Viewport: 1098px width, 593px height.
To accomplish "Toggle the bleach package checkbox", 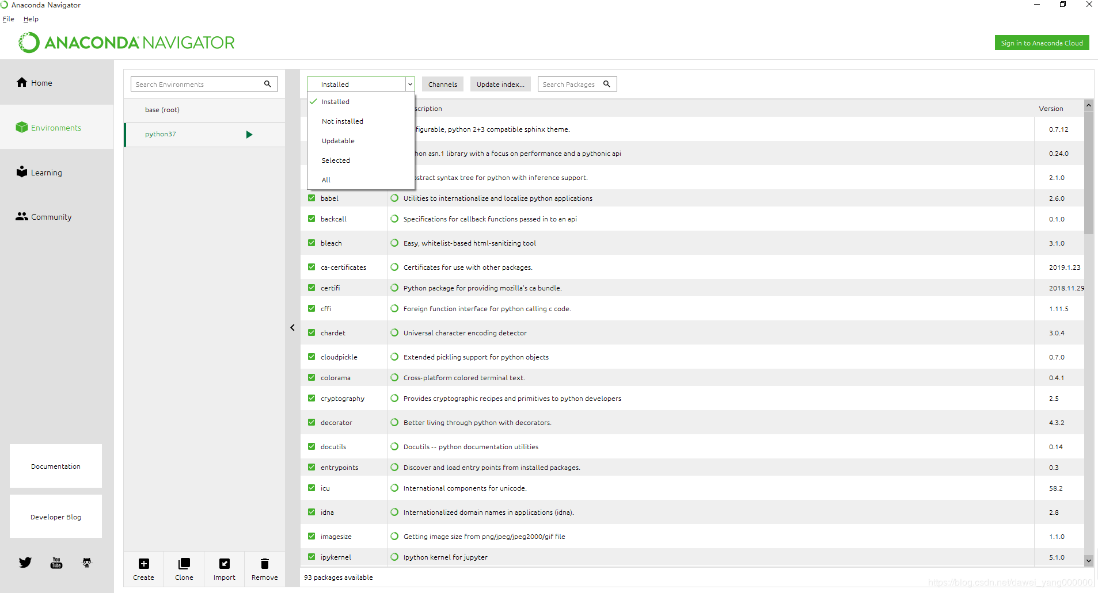I will (311, 243).
